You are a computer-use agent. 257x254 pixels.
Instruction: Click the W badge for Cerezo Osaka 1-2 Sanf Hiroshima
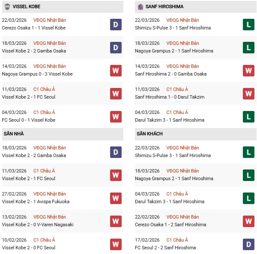coord(249,221)
